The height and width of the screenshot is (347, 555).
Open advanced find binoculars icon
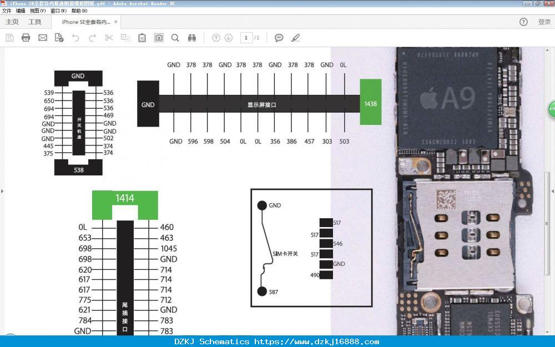point(192,38)
